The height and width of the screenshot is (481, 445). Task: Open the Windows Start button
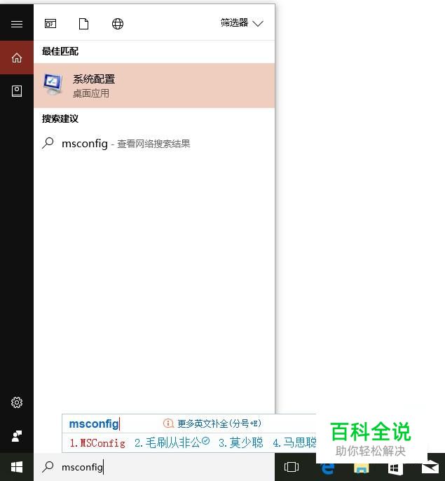point(17,467)
